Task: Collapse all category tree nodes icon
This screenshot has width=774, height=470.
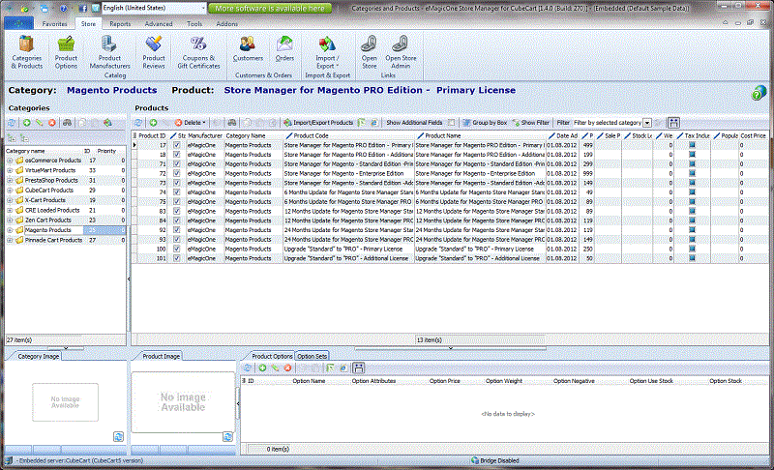Action: [24, 138]
